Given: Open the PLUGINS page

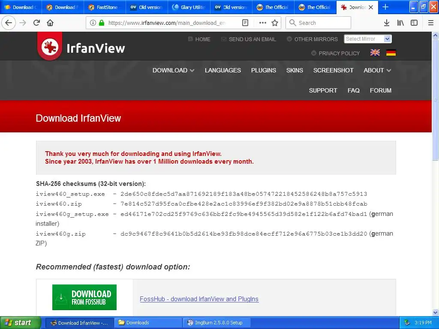Looking at the screenshot, I should (x=264, y=70).
